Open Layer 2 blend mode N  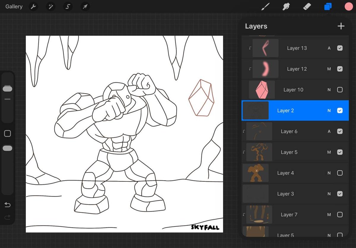click(329, 110)
